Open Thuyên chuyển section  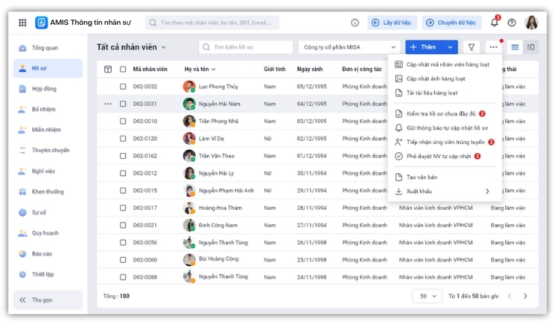click(48, 151)
